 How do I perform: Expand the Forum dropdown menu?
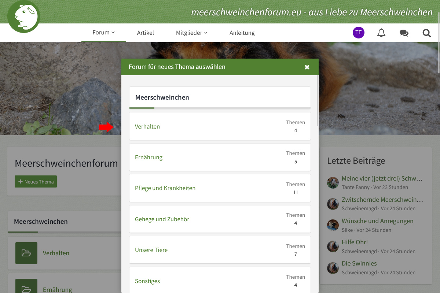103,33
